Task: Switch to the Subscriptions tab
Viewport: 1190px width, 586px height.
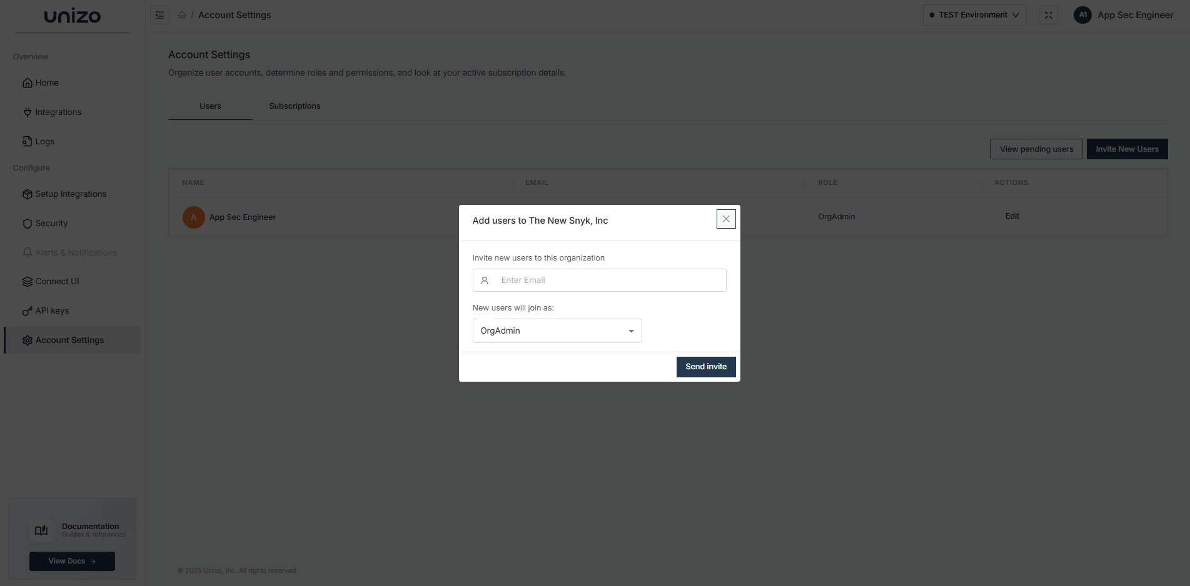Action: tap(295, 106)
